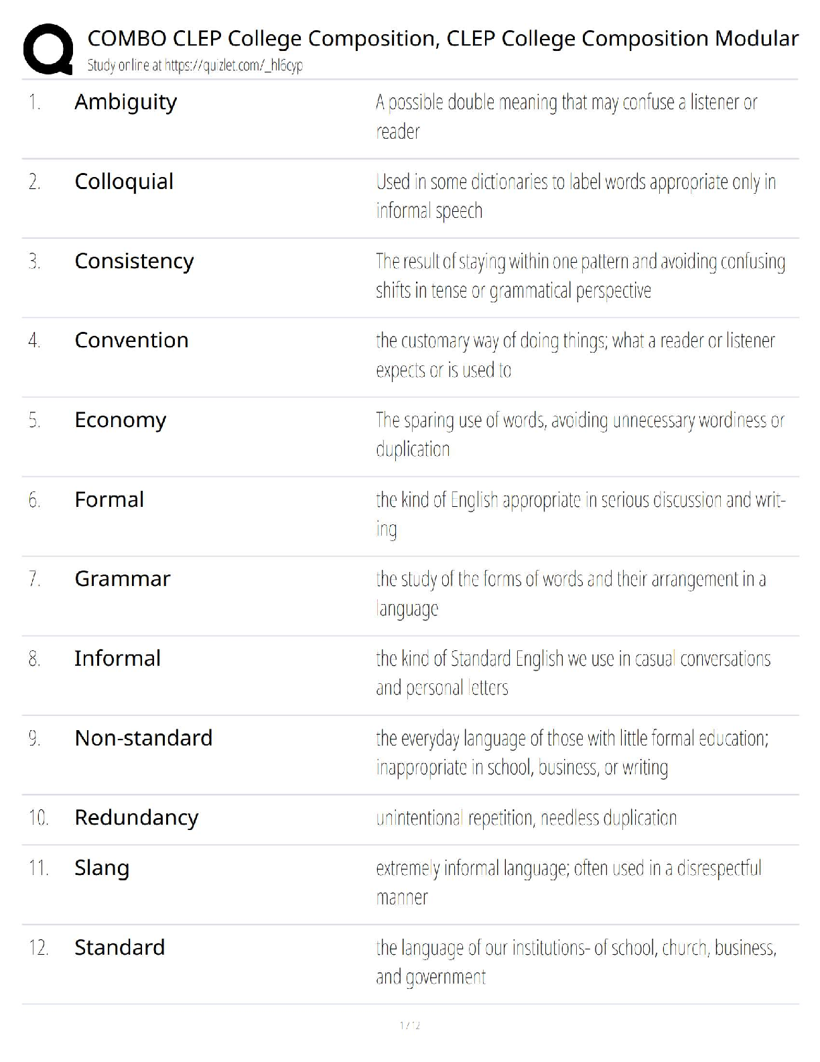Select the term Formal
Image resolution: width=820 pixels, height=1062 pixels.
pos(109,499)
